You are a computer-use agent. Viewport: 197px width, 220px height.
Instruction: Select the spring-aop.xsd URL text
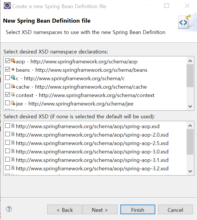coord(88,126)
